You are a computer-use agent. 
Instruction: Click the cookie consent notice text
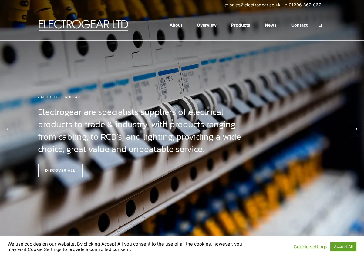[125, 247]
